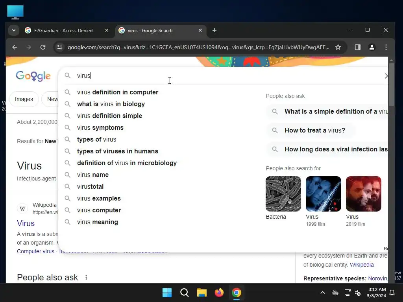Viewport: 403px width, 302px height.
Task: Open Chrome three-dot menu
Action: (x=386, y=47)
